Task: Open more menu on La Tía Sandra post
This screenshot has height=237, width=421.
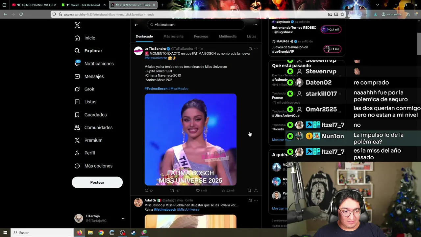Action: tap(256, 49)
